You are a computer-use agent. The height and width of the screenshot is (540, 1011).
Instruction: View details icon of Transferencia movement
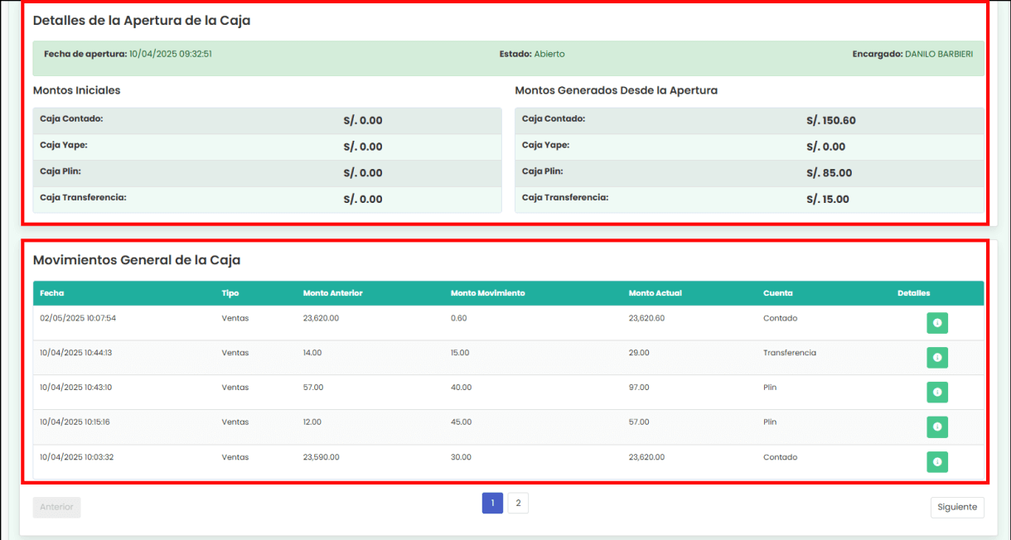tap(936, 358)
